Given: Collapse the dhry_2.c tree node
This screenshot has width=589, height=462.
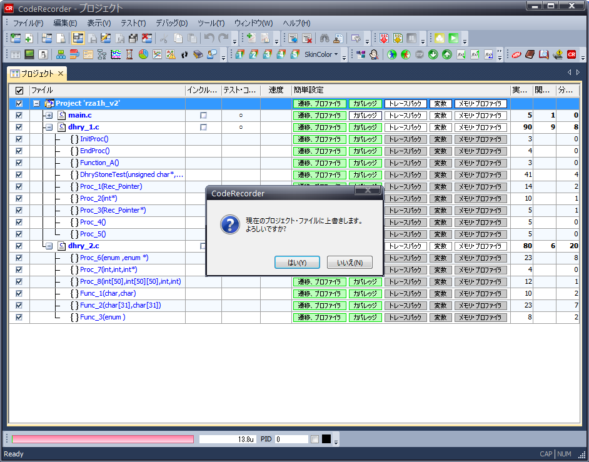Looking at the screenshot, I should 49,246.
